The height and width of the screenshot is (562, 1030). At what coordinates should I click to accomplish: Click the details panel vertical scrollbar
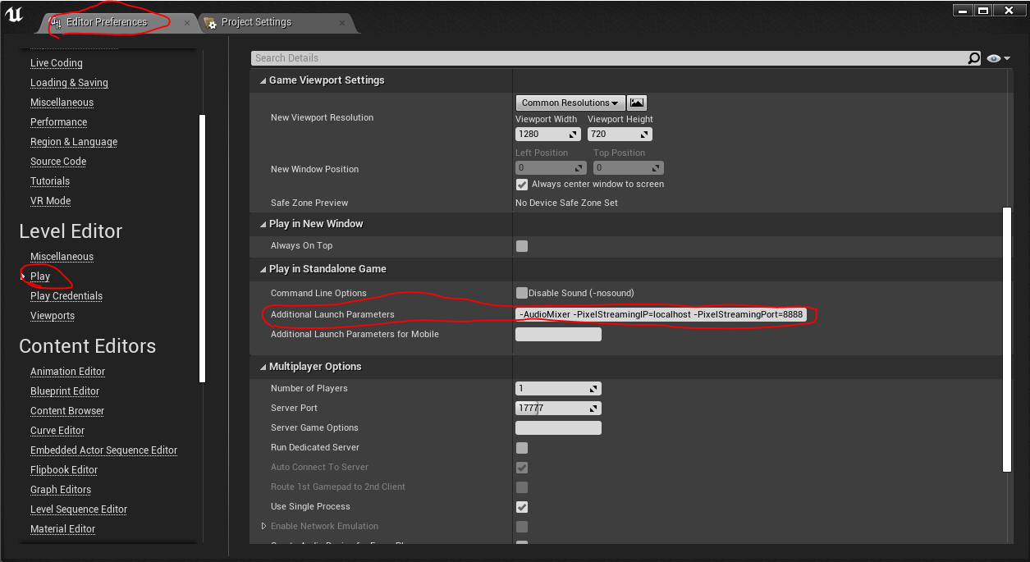tap(1007, 340)
